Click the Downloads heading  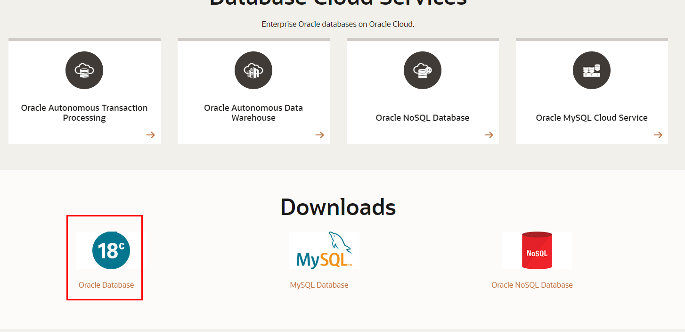(x=338, y=207)
